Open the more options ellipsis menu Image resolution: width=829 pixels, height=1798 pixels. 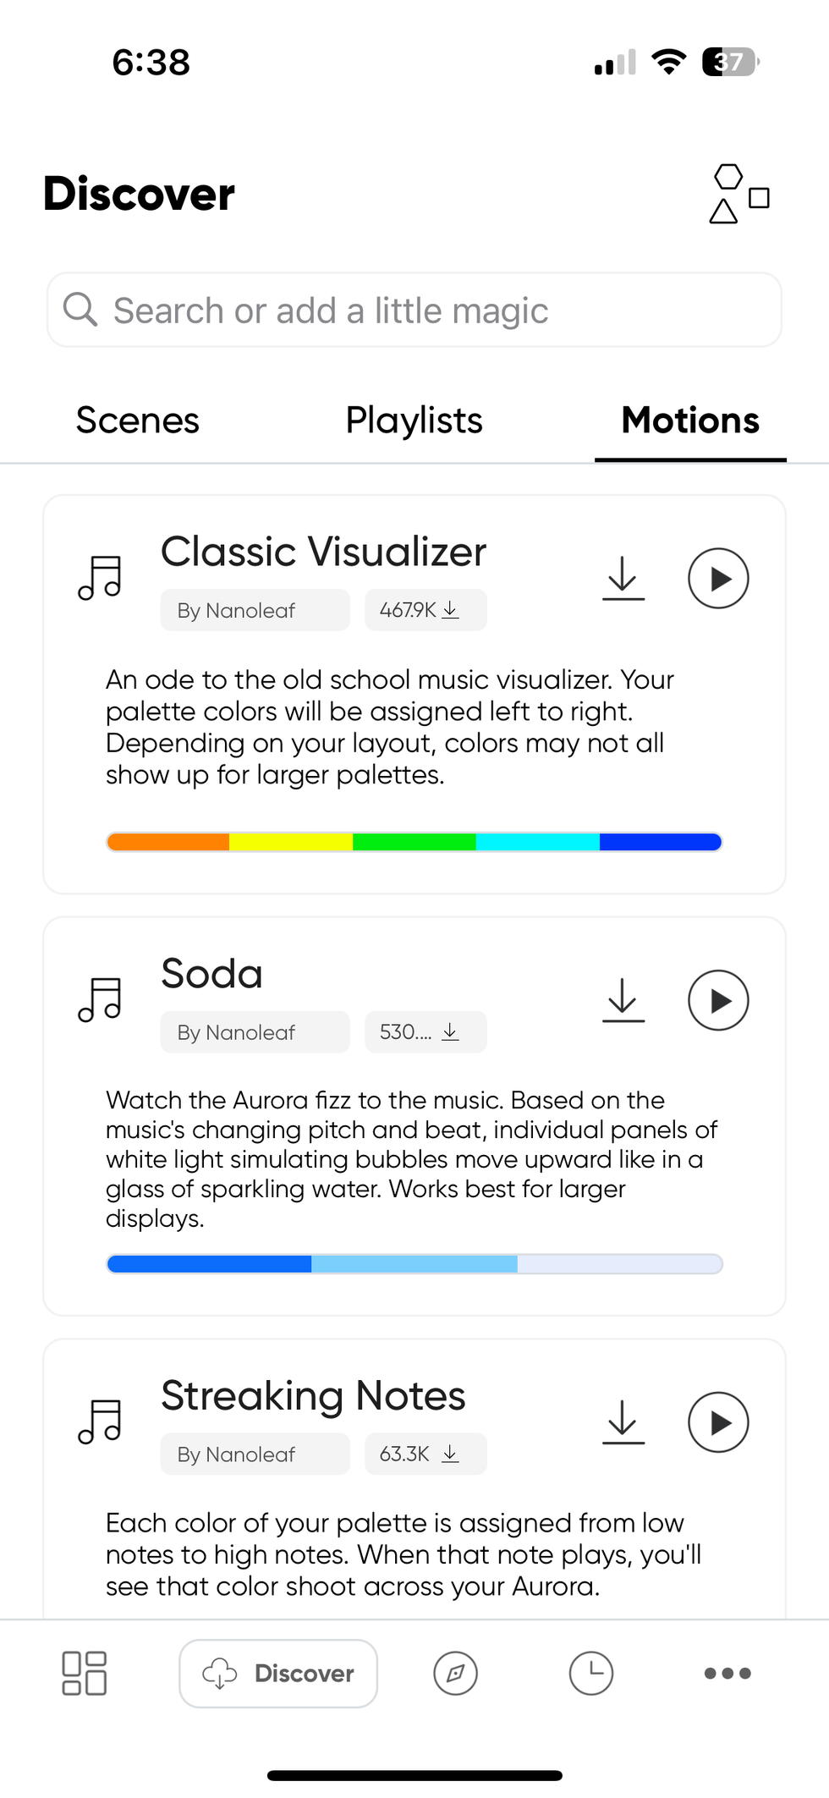(727, 1673)
